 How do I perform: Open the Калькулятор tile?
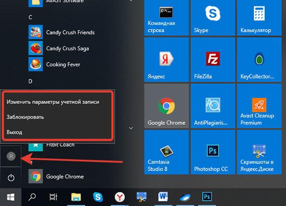pos(259,18)
